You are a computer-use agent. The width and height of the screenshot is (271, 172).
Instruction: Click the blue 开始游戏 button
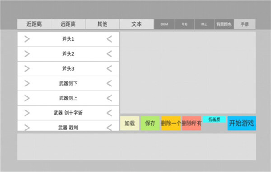[x=242, y=123]
